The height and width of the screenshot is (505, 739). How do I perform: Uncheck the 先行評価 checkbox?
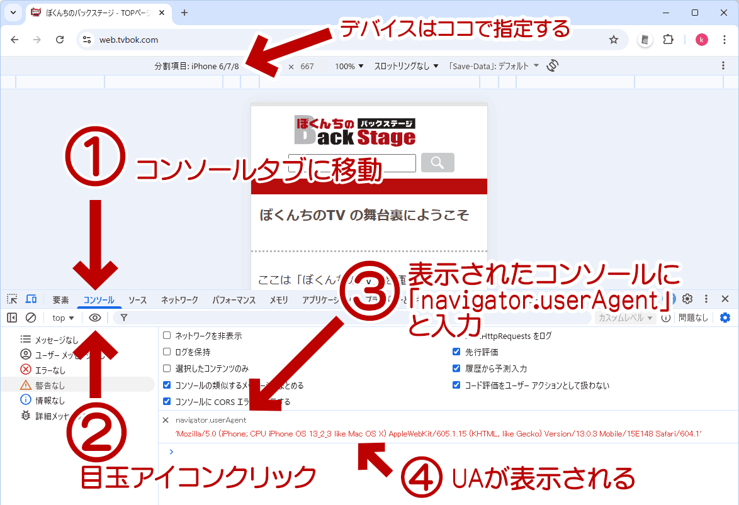[456, 352]
